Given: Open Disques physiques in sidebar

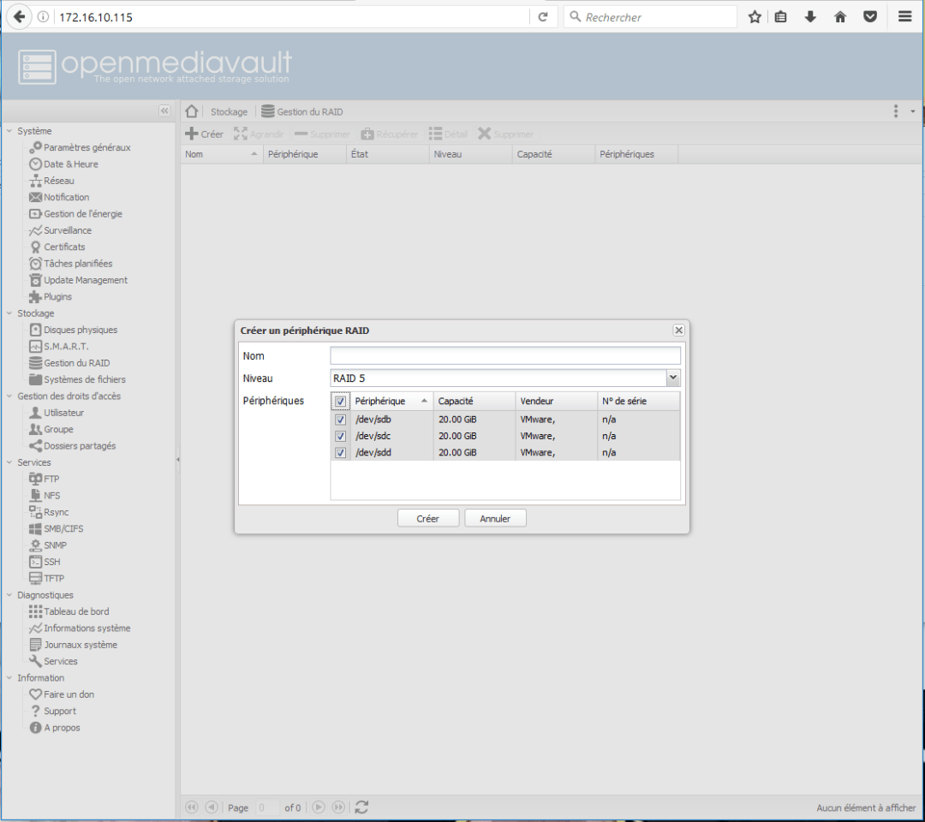Looking at the screenshot, I should click(80, 330).
